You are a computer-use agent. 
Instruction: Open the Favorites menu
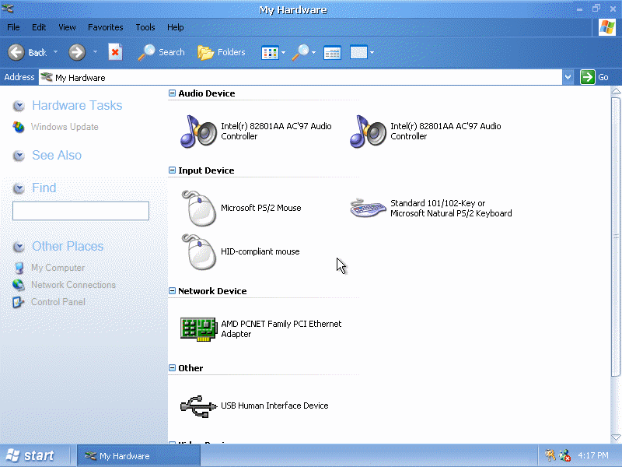click(106, 27)
